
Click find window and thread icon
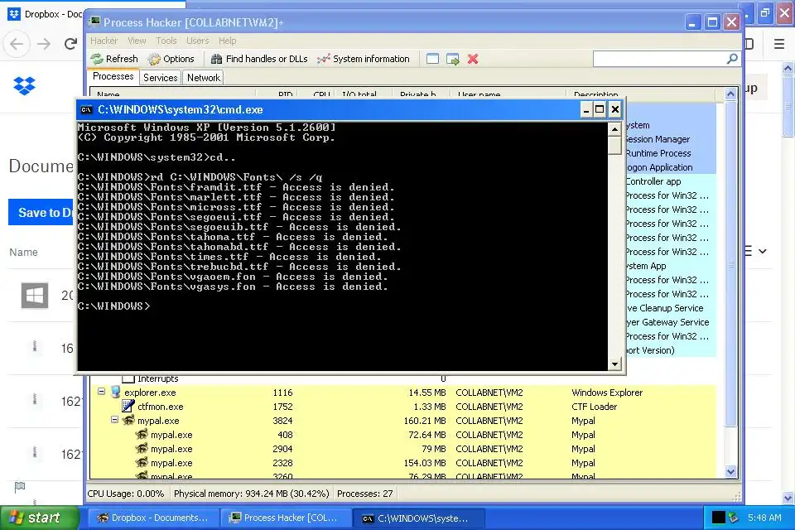point(453,59)
